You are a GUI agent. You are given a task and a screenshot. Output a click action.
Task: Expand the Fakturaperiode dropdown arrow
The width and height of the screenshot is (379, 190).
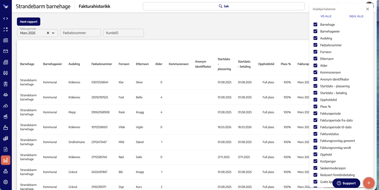(53, 33)
